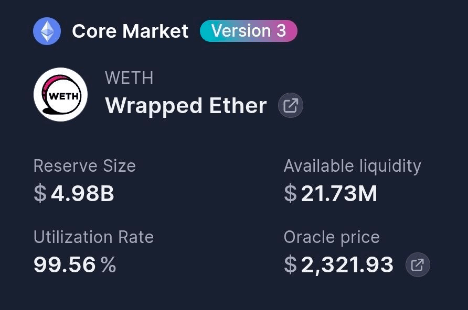Select the 2,321.93 oracle price number
468x310 pixels.
click(x=347, y=265)
